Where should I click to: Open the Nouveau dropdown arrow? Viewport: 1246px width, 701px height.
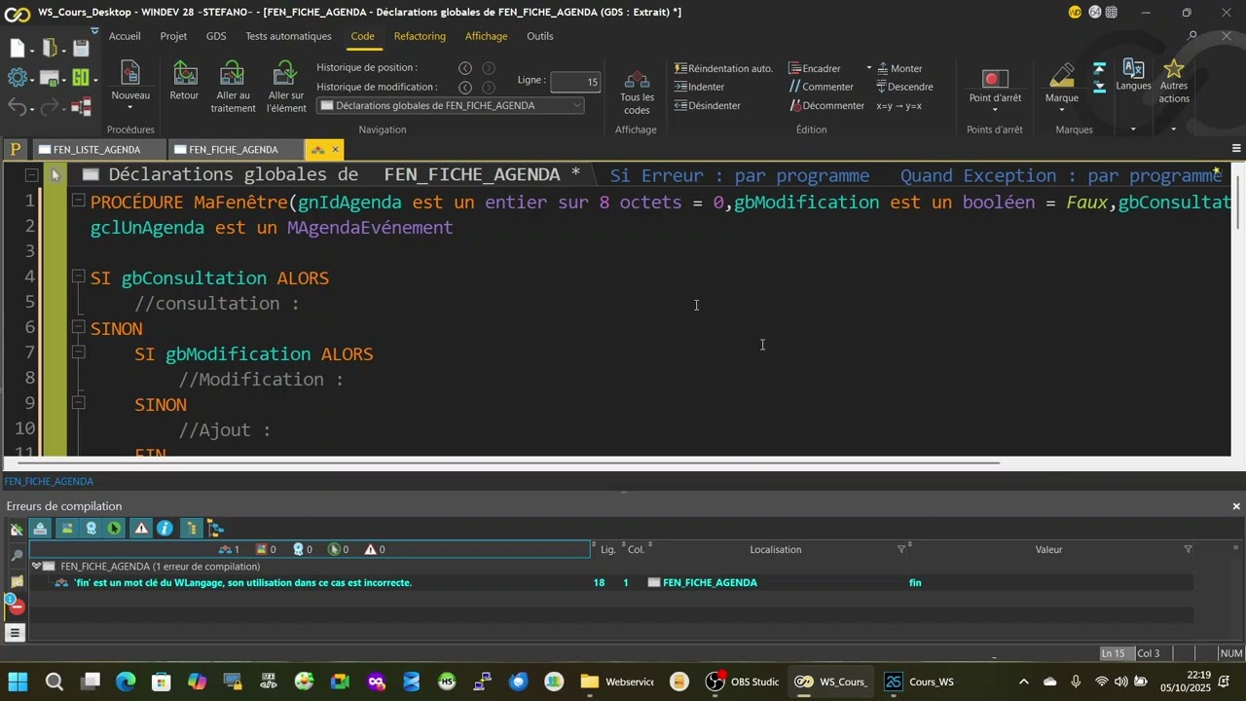(x=130, y=108)
